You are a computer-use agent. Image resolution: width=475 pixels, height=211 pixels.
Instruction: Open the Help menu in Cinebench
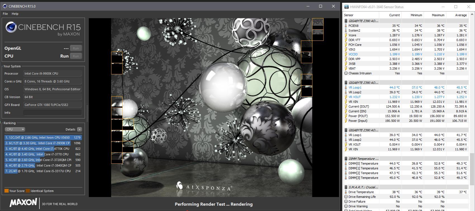15,14
